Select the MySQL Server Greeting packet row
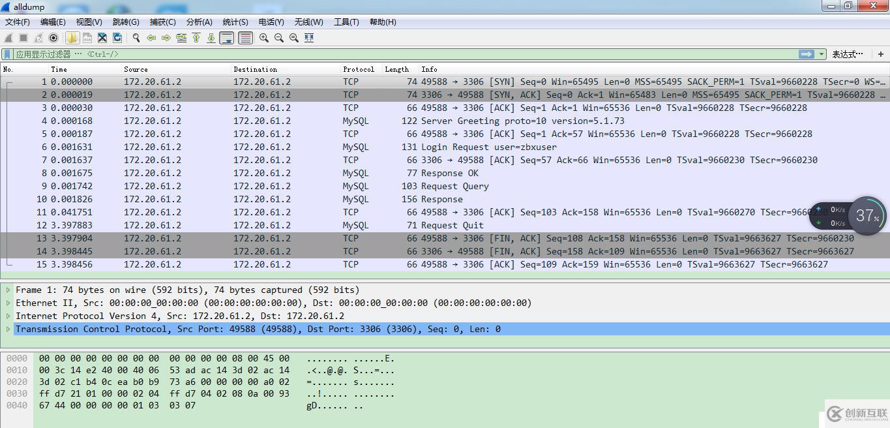 (261, 121)
